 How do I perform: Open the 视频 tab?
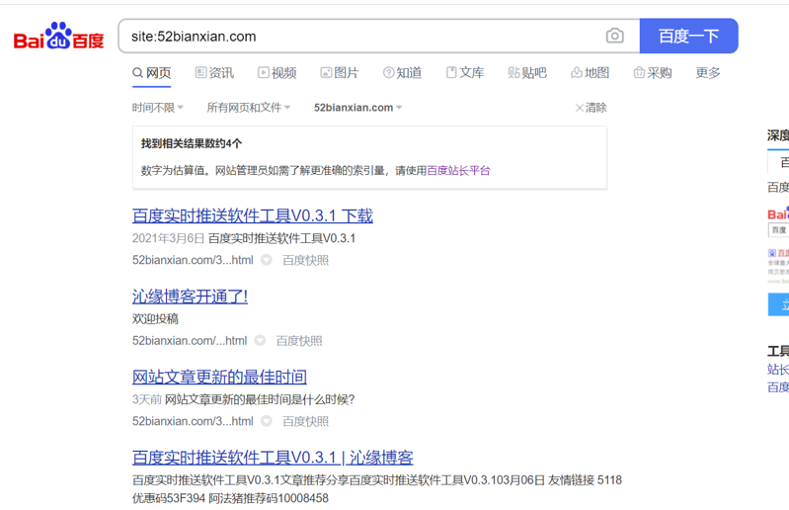[277, 73]
